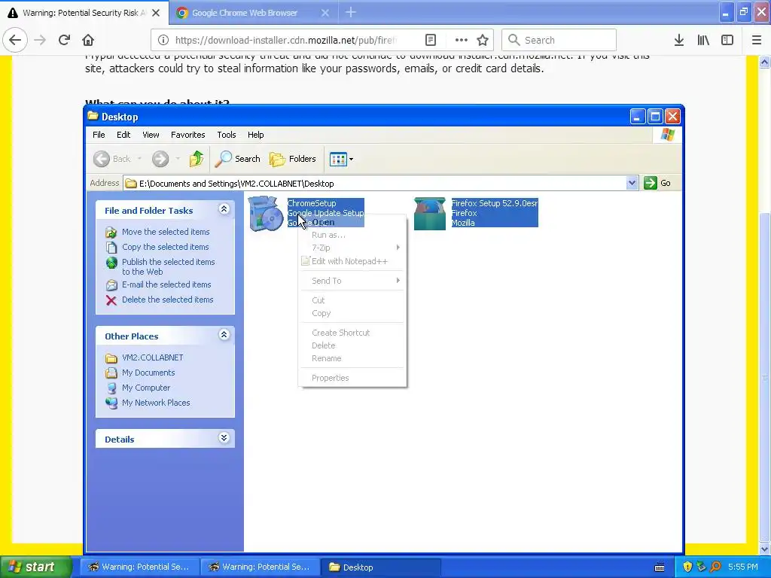The image size is (771, 578).
Task: Toggle reader view icon in URL bar
Action: (x=431, y=40)
